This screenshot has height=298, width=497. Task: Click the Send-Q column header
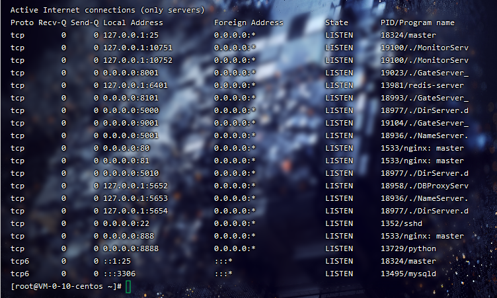(84, 22)
